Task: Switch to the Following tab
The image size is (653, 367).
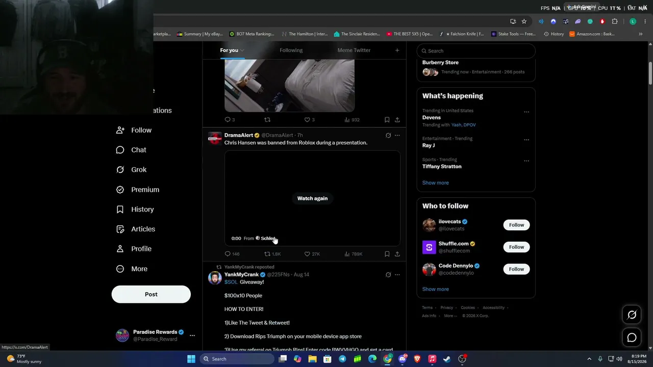Action: click(291, 50)
